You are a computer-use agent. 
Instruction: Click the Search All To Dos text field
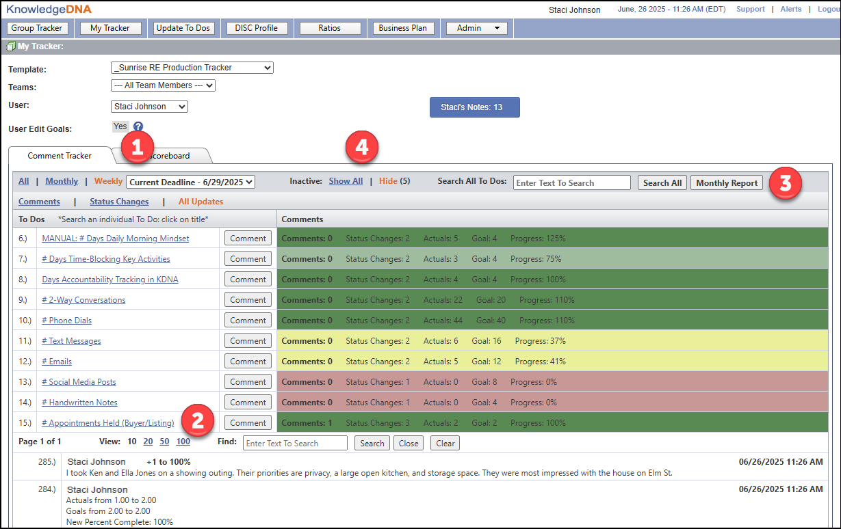coord(571,182)
